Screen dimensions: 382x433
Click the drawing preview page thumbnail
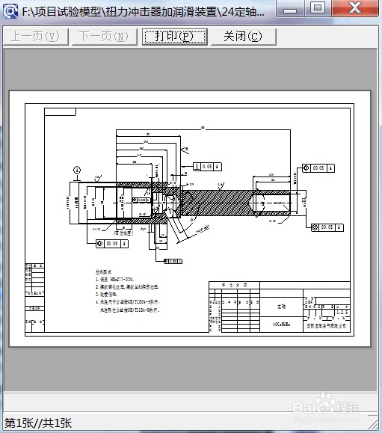click(x=190, y=218)
